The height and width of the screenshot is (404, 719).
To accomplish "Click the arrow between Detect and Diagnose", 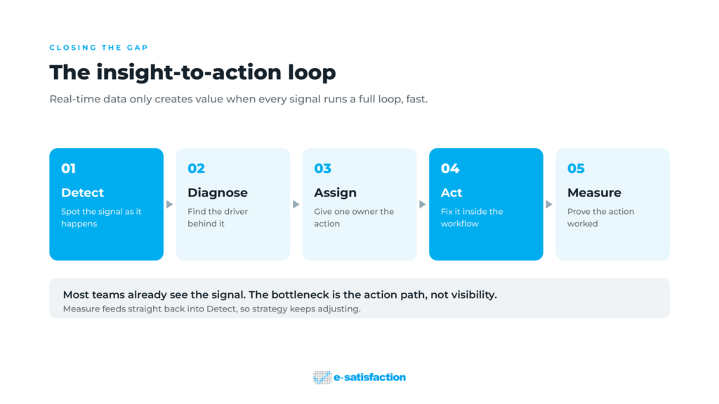I will tap(170, 204).
